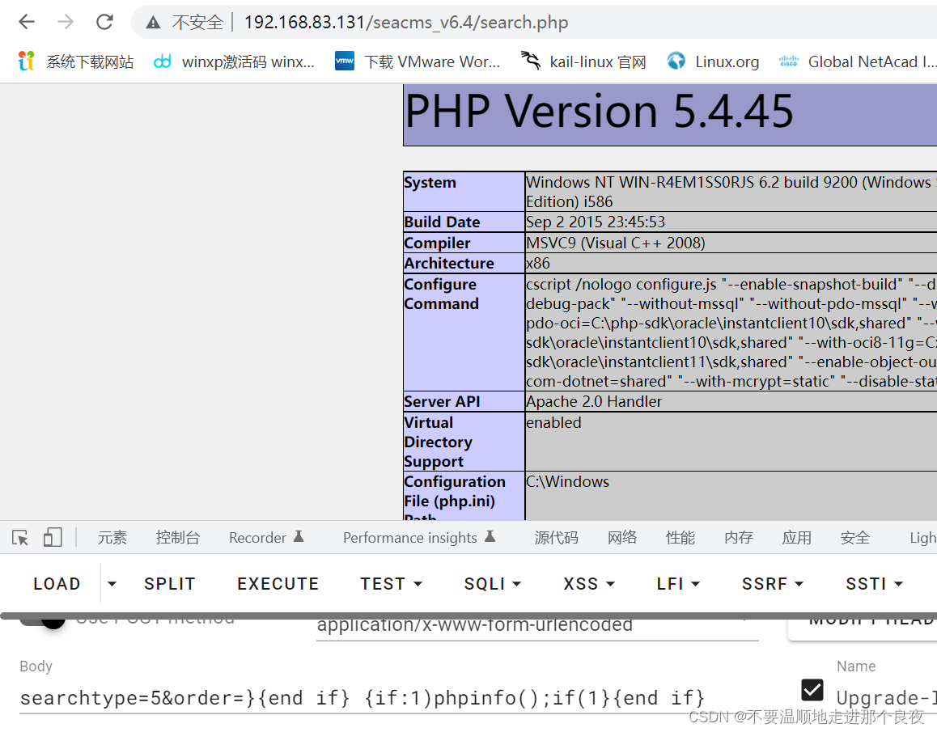The width and height of the screenshot is (937, 732).
Task: Open the SQLI dropdown menu
Action: click(x=493, y=584)
